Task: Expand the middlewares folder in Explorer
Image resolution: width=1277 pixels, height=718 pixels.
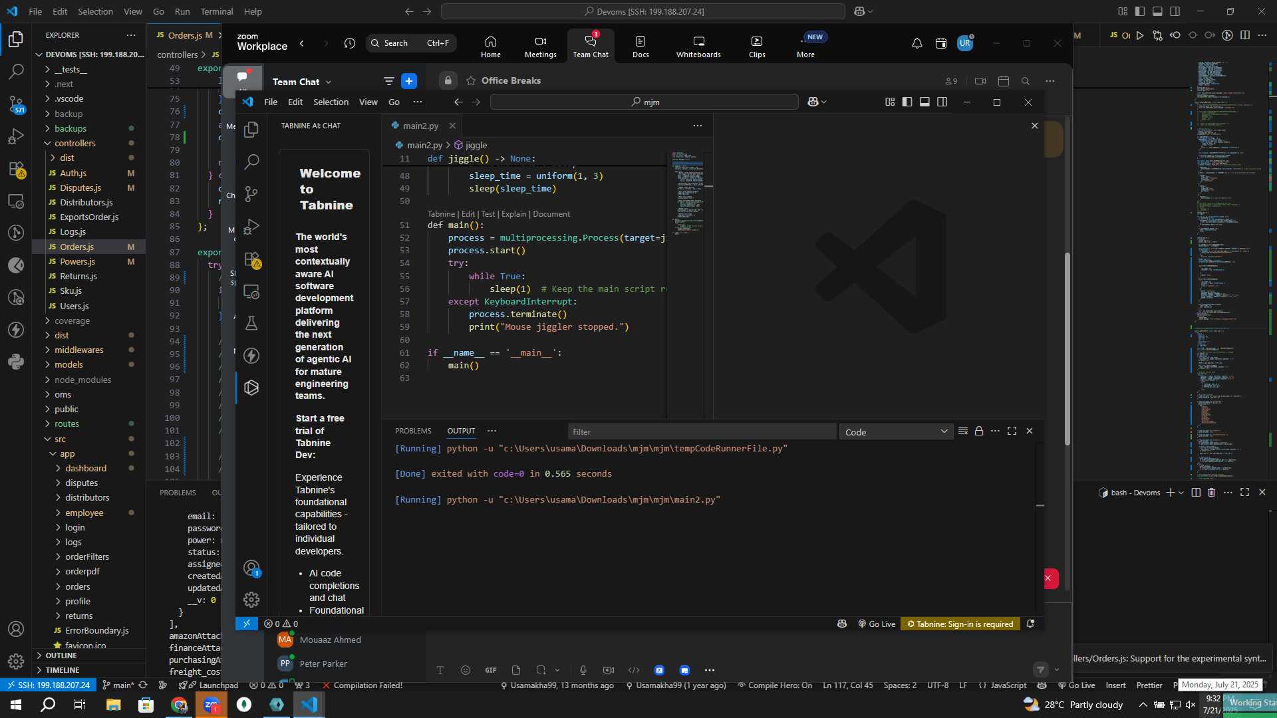Action: [x=79, y=350]
